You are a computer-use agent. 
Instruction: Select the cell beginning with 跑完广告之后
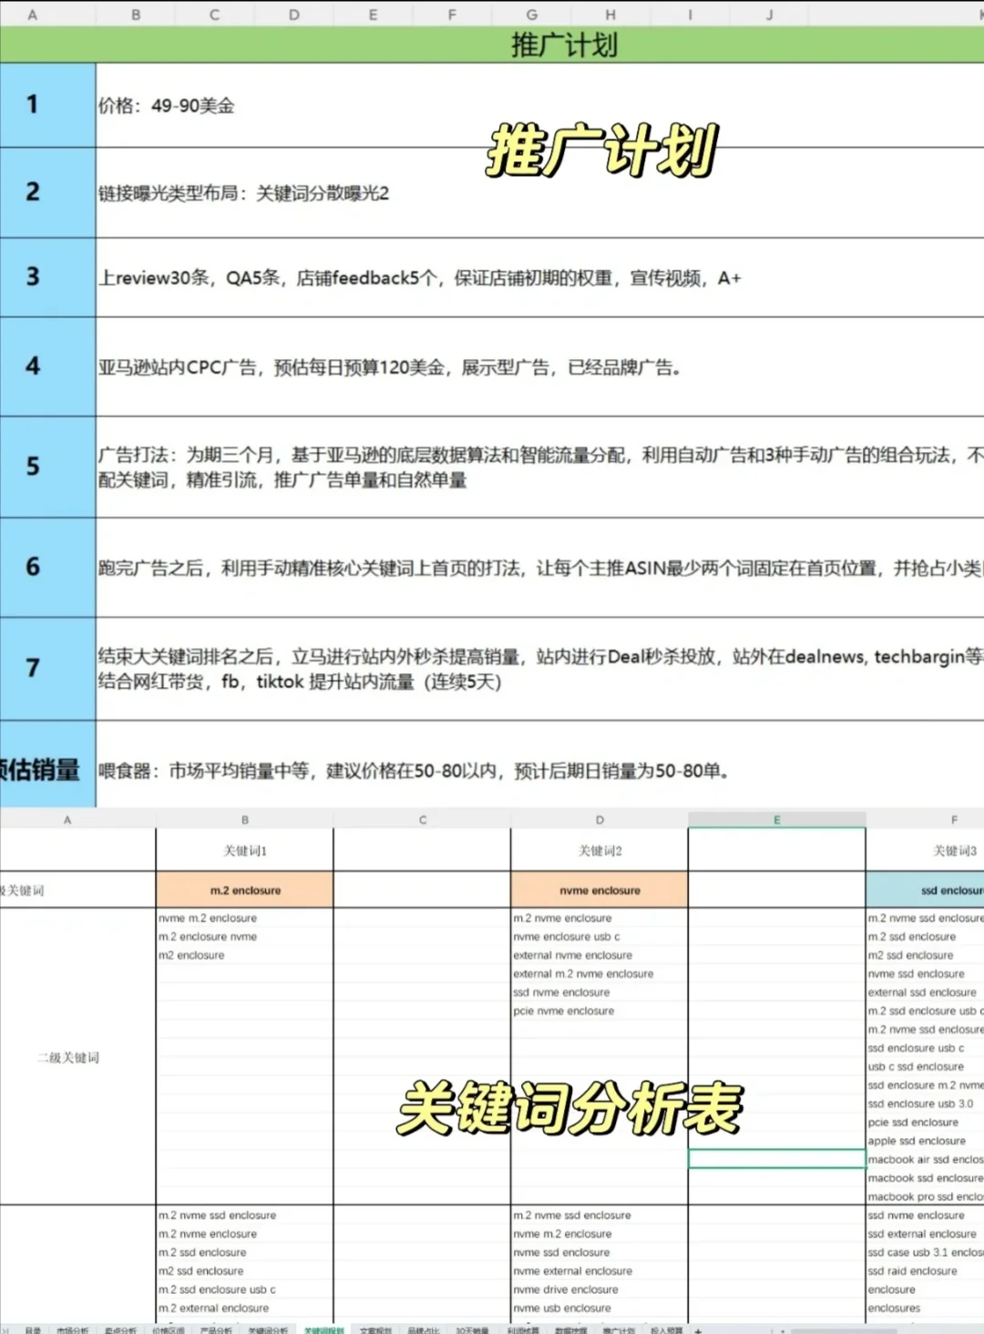pos(539,568)
